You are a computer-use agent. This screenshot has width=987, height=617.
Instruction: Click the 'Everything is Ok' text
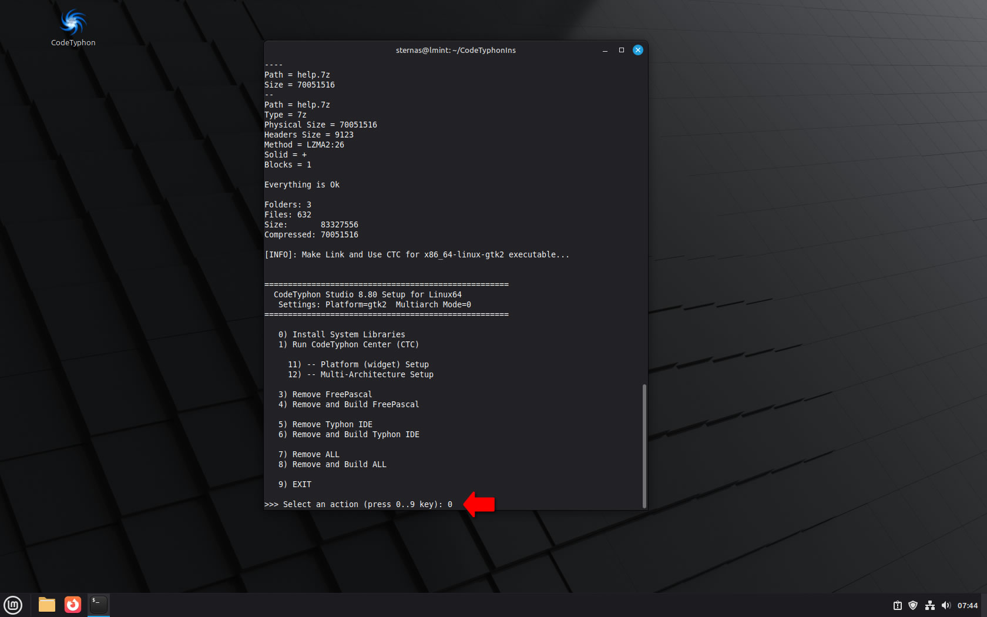pyautogui.click(x=302, y=185)
